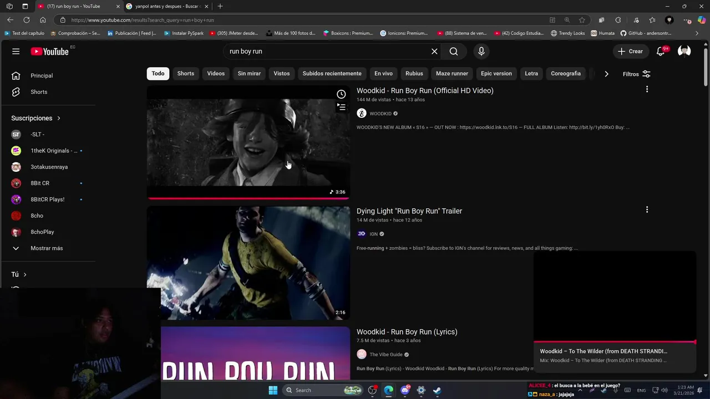
Task: Select the Vistos filter chip
Action: pos(281,74)
